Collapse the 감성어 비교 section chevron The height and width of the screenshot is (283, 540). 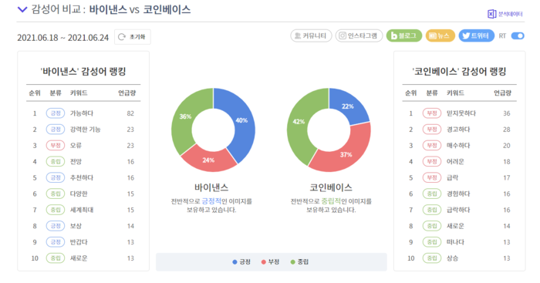pyautogui.click(x=22, y=9)
